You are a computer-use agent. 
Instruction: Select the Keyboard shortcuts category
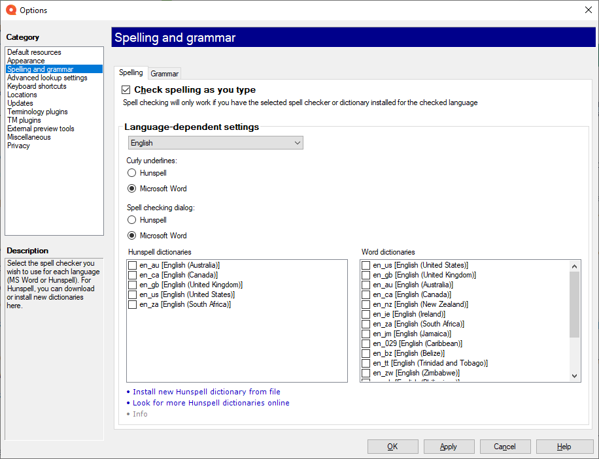(36, 86)
